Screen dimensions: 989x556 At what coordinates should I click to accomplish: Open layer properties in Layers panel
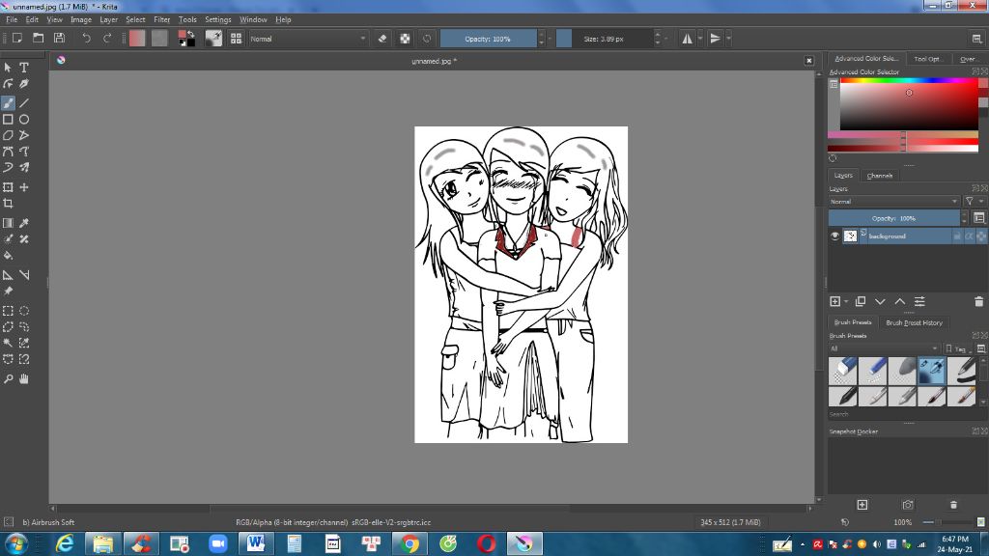(x=919, y=302)
